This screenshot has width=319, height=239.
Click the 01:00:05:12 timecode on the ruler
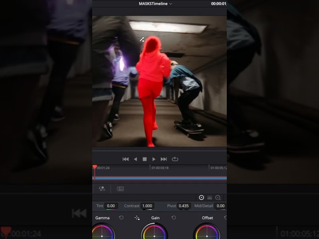tap(218, 168)
